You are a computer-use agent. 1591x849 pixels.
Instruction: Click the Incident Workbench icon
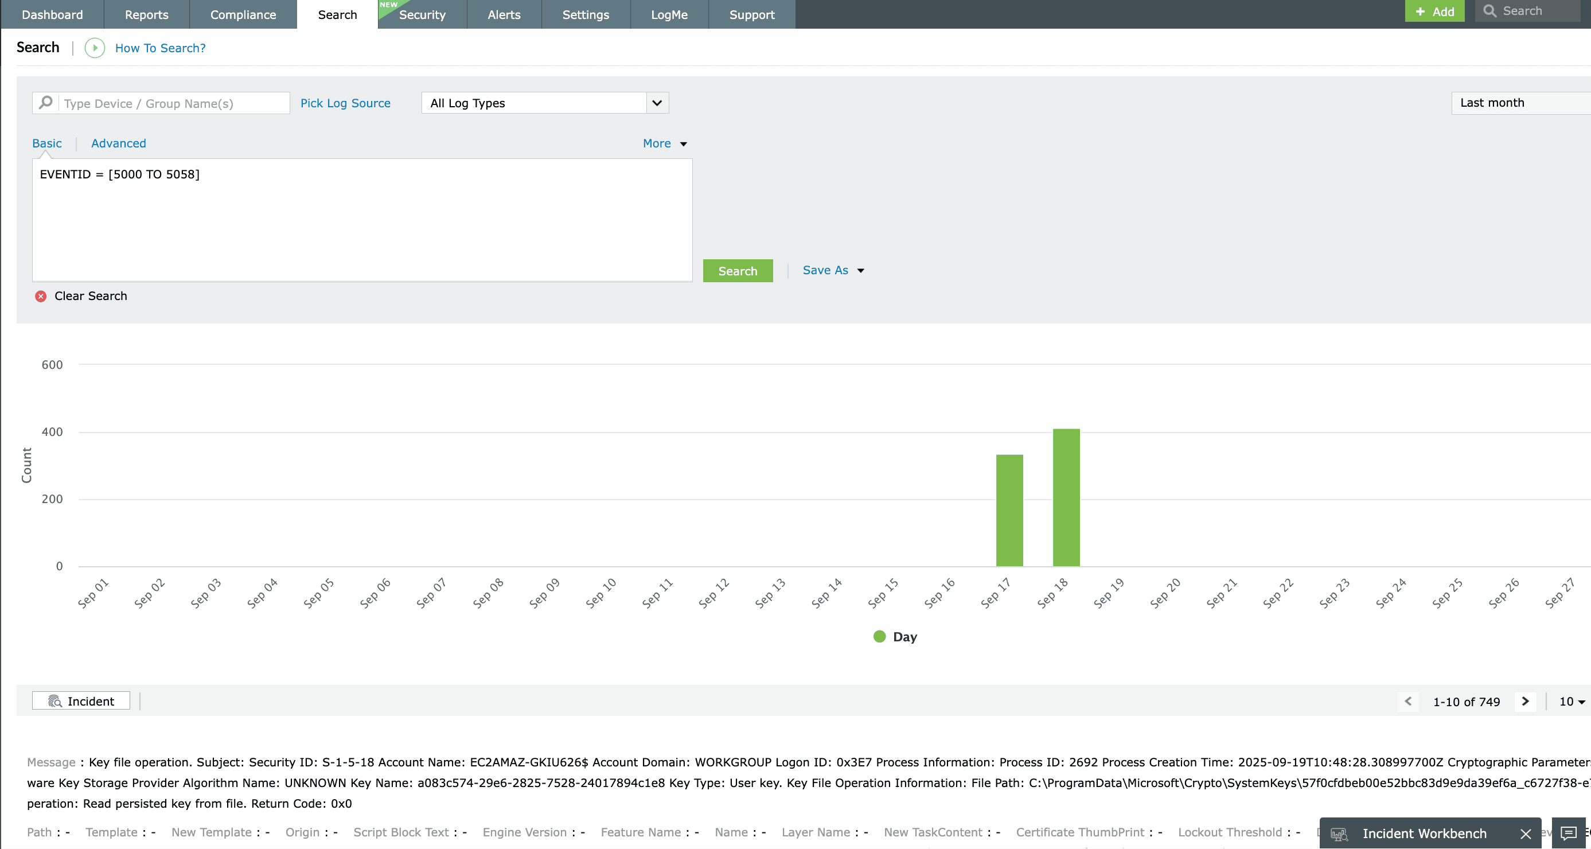(1339, 834)
